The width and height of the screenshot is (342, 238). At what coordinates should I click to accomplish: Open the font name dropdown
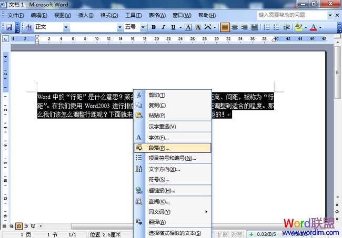click(119, 27)
